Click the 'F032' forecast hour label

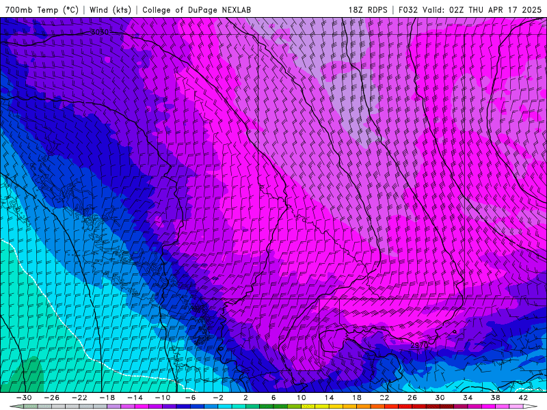pos(408,10)
